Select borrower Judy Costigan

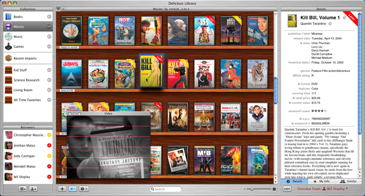point(28,156)
